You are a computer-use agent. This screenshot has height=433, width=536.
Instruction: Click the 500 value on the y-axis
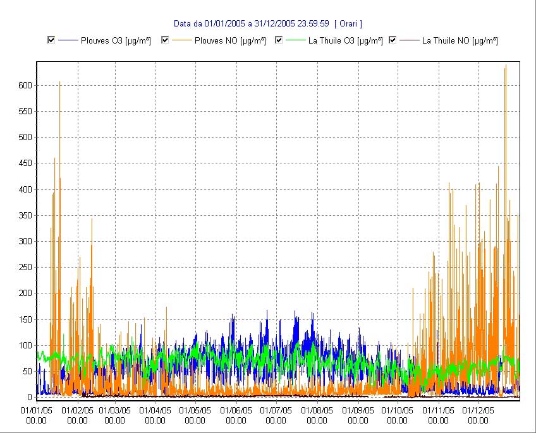point(25,137)
